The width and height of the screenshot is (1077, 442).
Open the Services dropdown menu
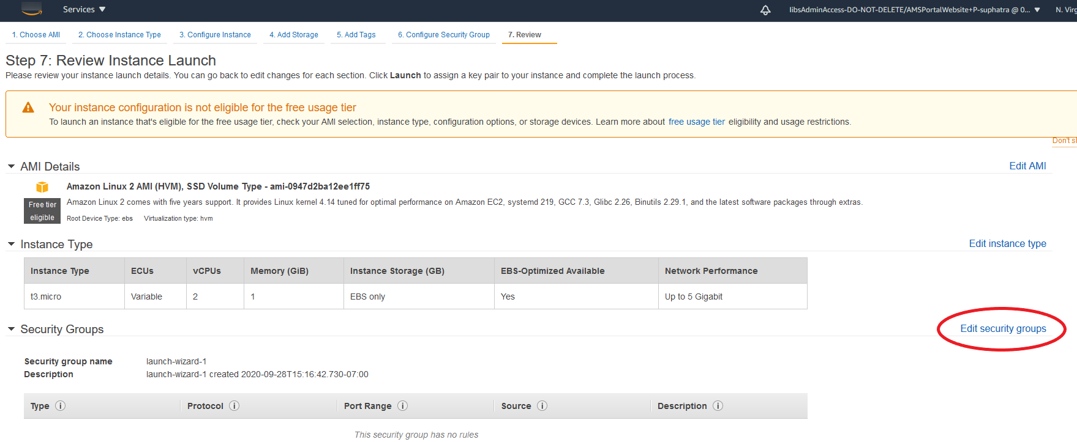(x=84, y=10)
